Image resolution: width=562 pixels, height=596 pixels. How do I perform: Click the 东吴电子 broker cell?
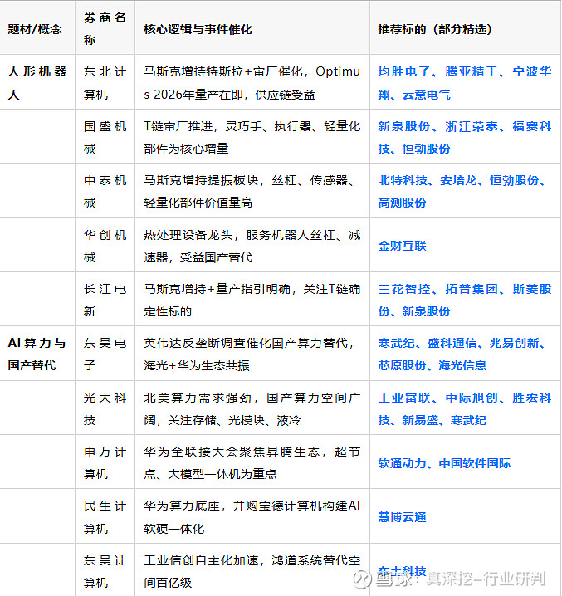pyautogui.click(x=105, y=354)
